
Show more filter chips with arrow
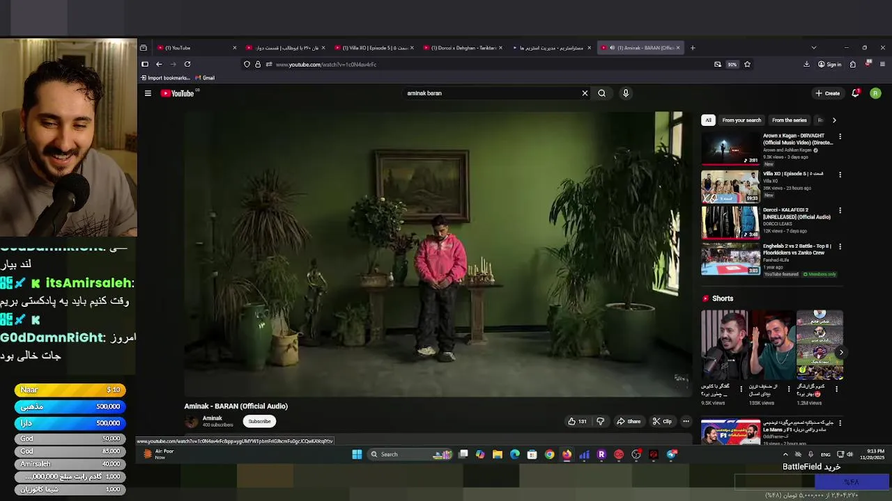[834, 120]
